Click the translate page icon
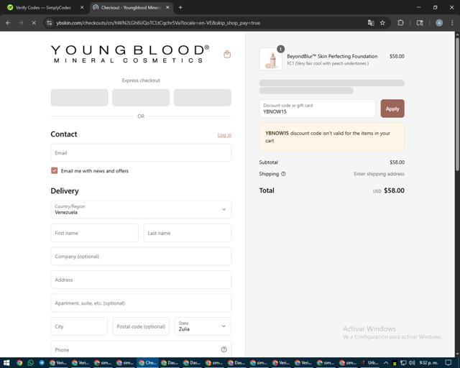The height and width of the screenshot is (368, 460). [371, 23]
